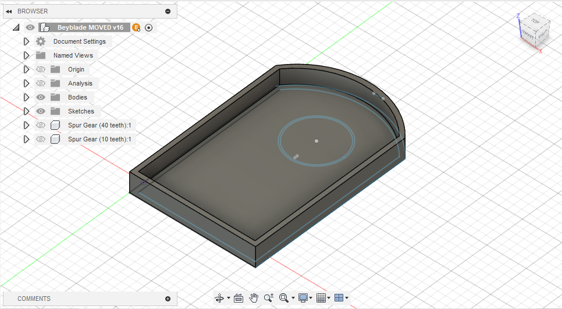Viewport: 562px width, 309px height.
Task: Toggle visibility of Beyblade MOVED v16 component
Action: [30, 27]
